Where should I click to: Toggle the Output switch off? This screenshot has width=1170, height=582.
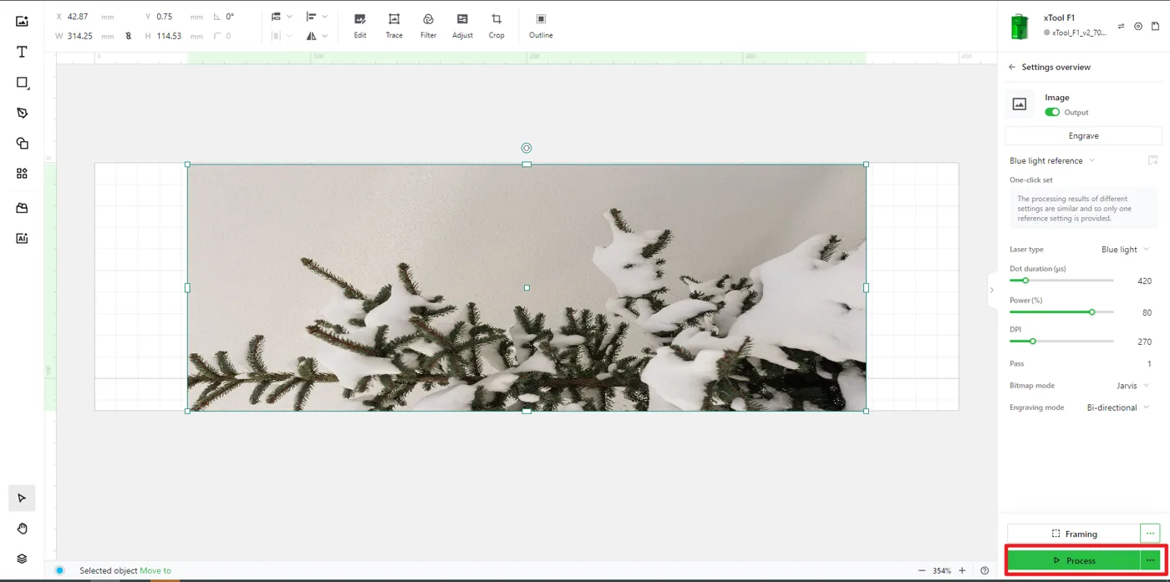click(x=1052, y=112)
